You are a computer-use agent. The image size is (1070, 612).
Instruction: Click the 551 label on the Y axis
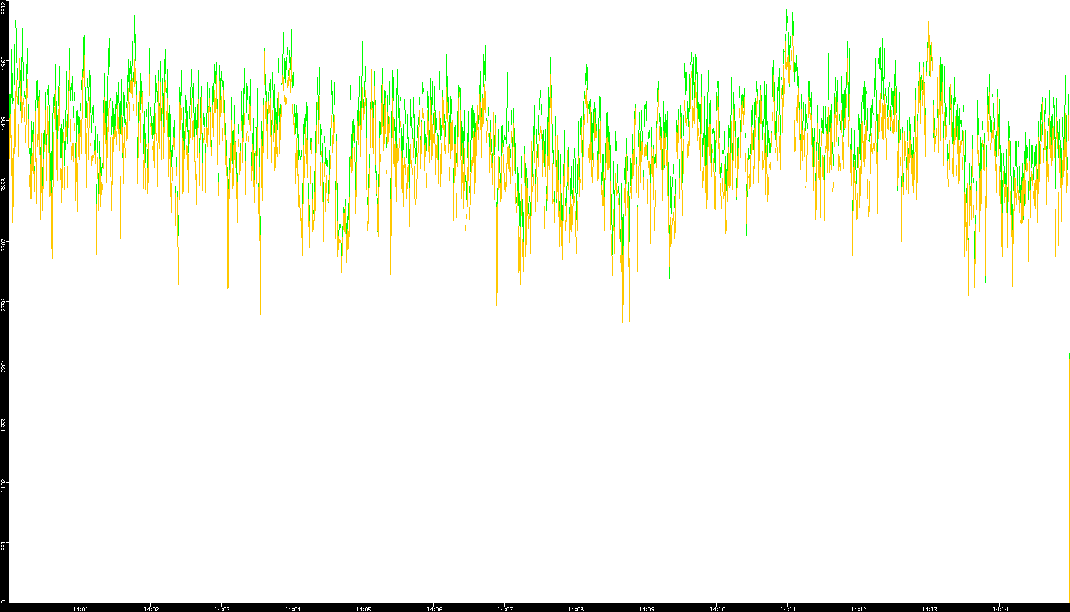click(x=4, y=545)
